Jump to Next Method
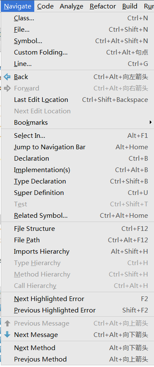The height and width of the screenshot is (367, 154). click(77, 348)
